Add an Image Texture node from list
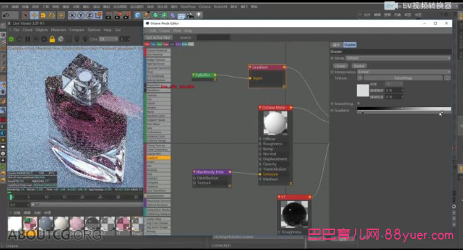 pyautogui.click(x=158, y=59)
